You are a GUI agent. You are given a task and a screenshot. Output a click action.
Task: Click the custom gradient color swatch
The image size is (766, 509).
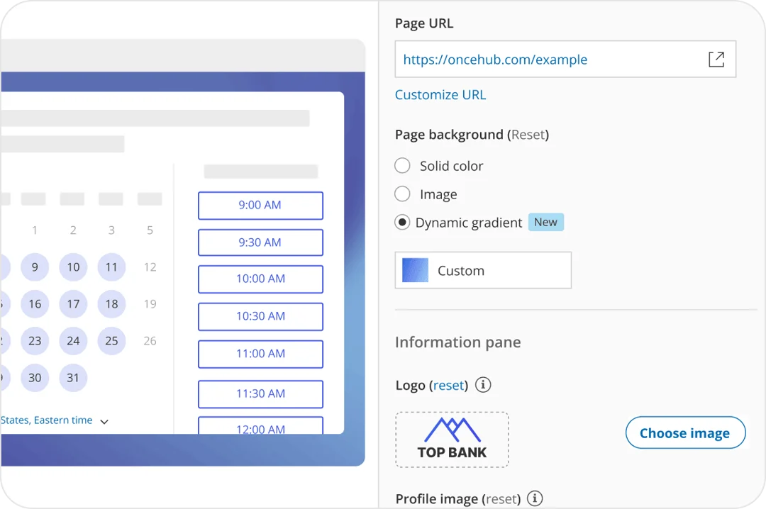click(415, 270)
